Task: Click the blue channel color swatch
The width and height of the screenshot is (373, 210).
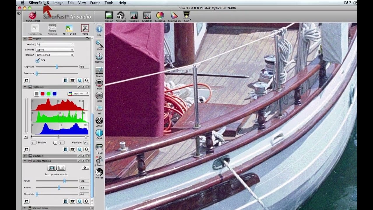Action: [54, 94]
